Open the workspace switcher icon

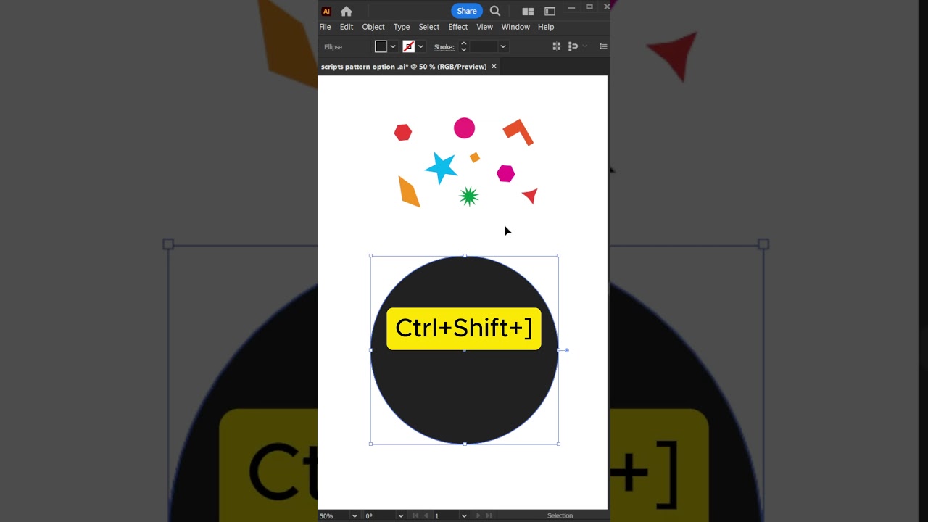[x=550, y=11]
